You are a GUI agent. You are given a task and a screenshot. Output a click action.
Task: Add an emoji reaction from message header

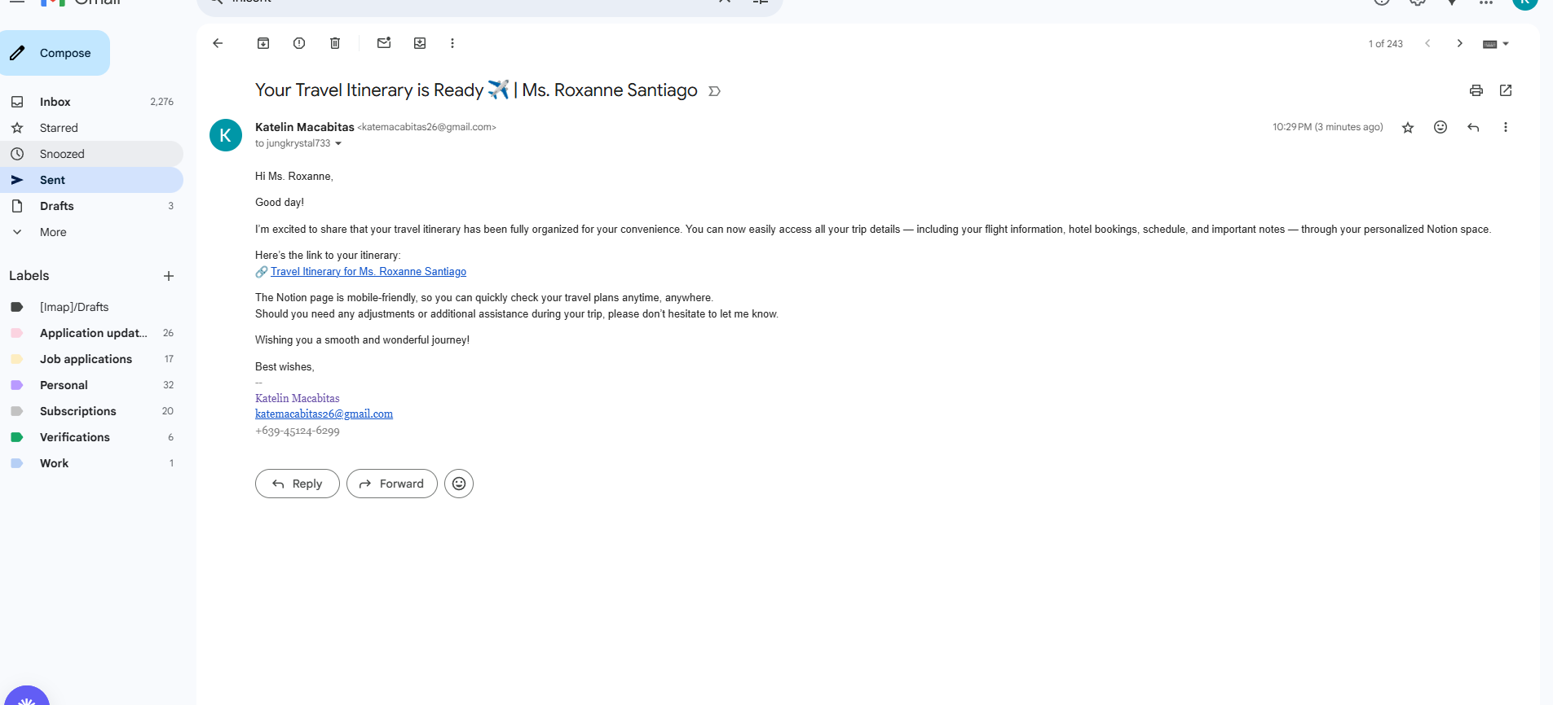tap(1440, 127)
